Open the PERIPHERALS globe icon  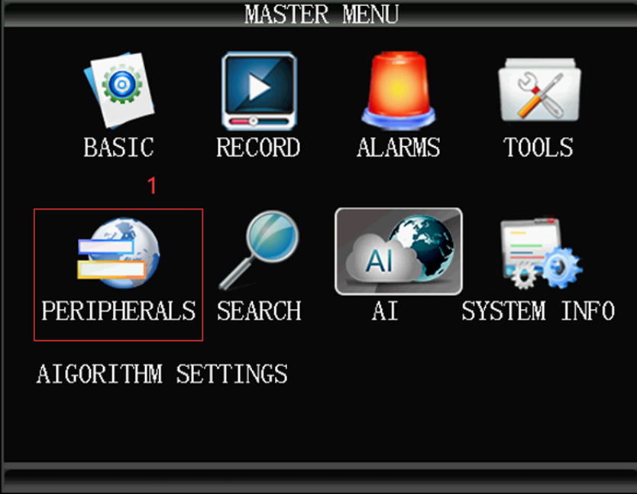pyautogui.click(x=118, y=252)
